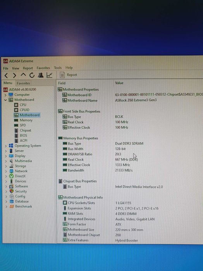The width and height of the screenshot is (203, 271).
Task: Expand the Config tree node
Action: [x=6, y=197]
